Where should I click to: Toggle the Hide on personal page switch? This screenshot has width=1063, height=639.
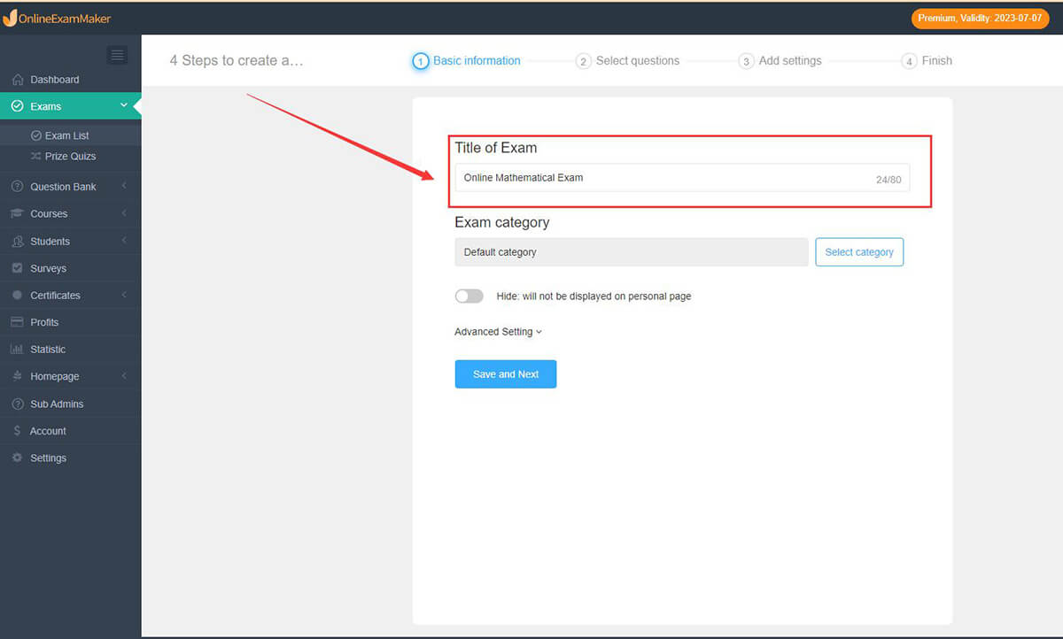(x=469, y=296)
